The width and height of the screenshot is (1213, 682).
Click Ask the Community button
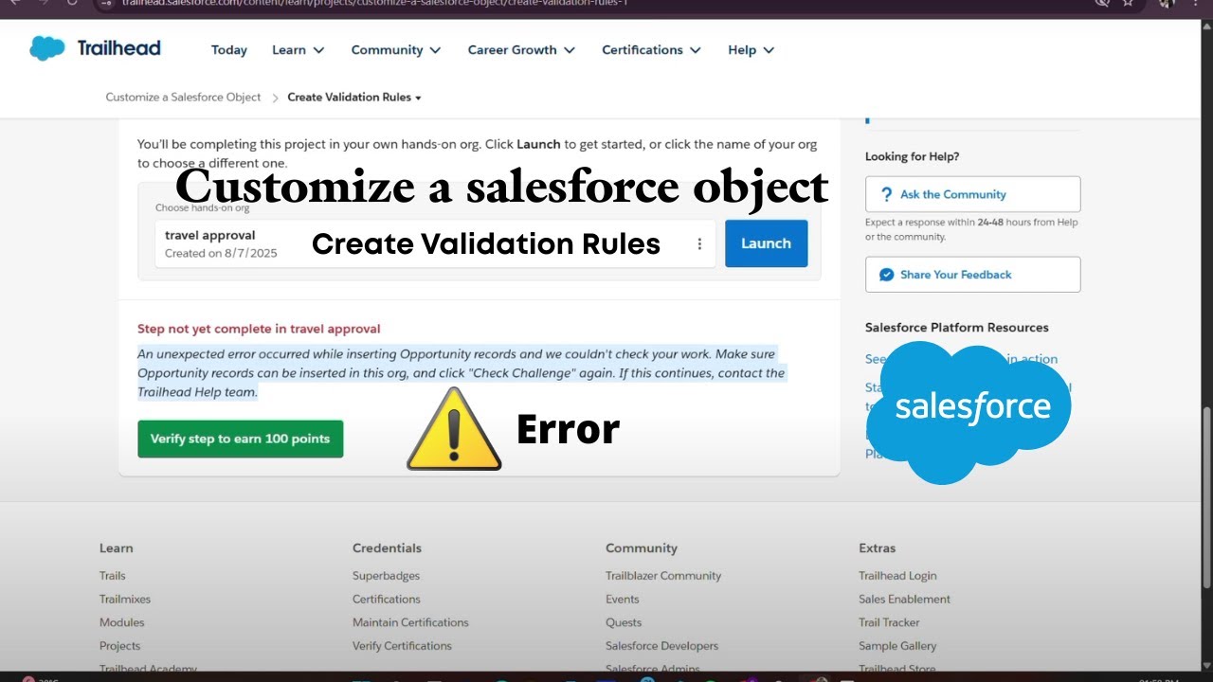972,194
